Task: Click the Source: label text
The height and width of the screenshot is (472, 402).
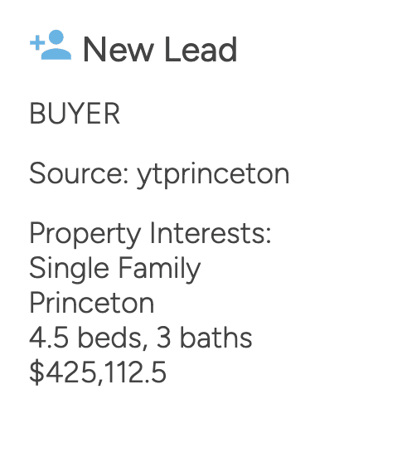Action: [x=79, y=173]
